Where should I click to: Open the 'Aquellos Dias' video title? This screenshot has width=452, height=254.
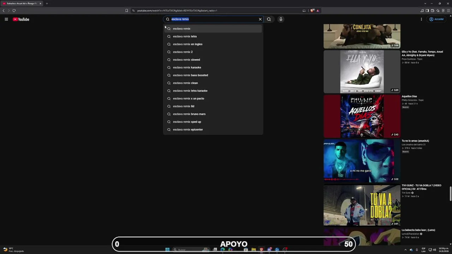click(x=409, y=96)
